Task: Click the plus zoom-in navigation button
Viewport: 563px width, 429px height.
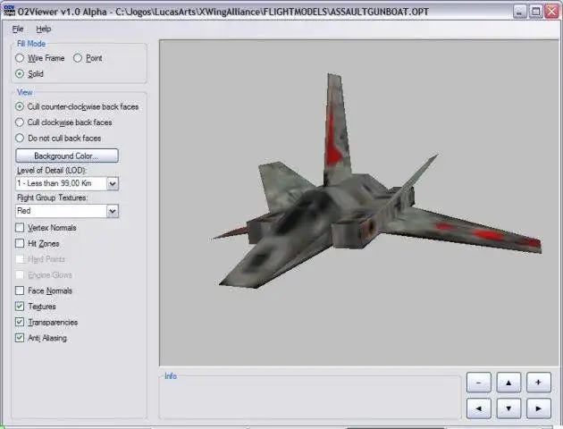Action: [538, 383]
